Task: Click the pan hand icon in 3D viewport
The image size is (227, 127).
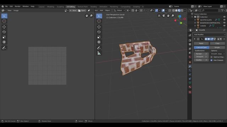Action: [168, 16]
